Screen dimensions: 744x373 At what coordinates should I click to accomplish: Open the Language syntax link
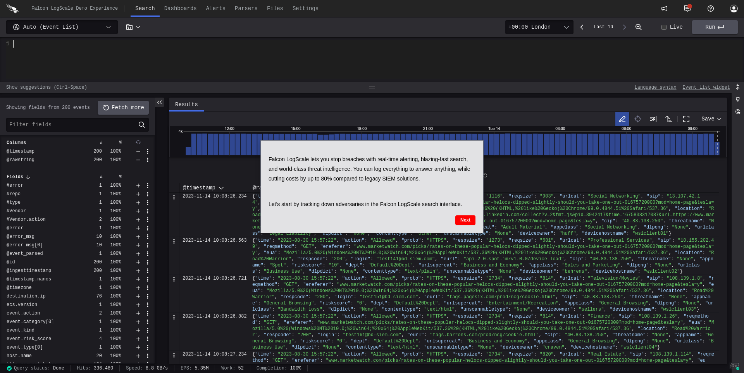tap(655, 88)
